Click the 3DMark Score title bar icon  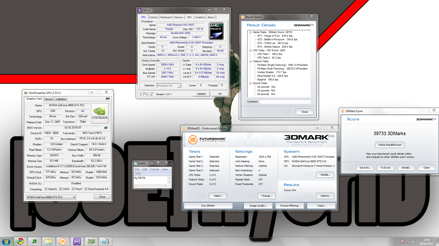pyautogui.click(x=342, y=111)
